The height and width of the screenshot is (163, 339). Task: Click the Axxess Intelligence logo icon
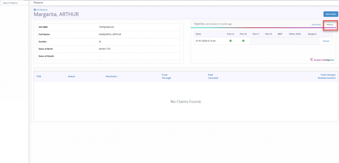pos(311,60)
